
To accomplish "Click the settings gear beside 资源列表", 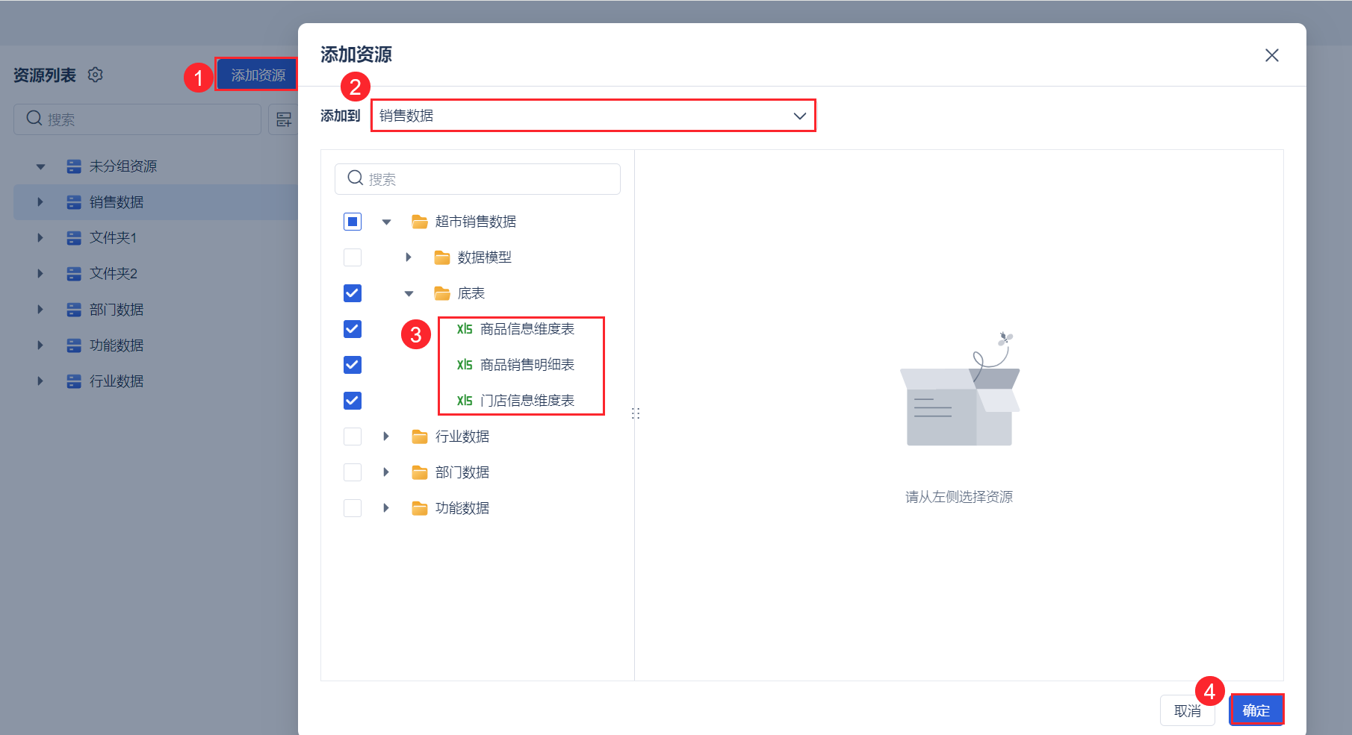I will (95, 75).
